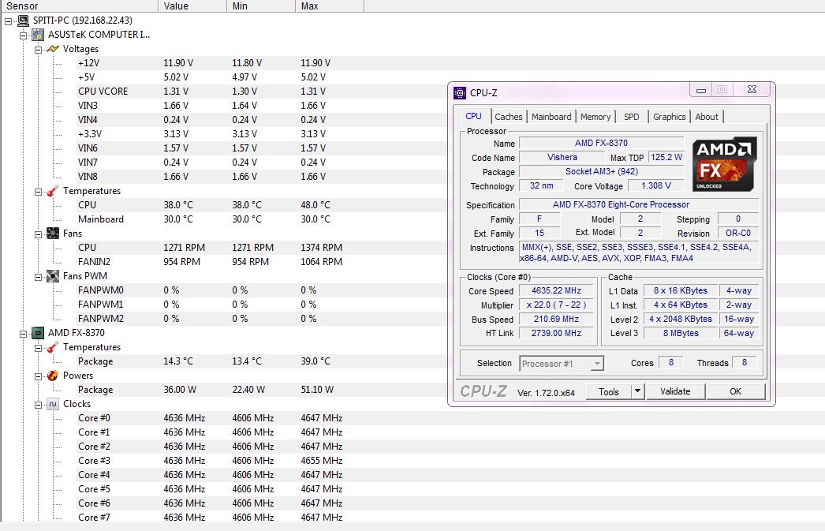The image size is (825, 531).
Task: Collapse the motherboard Temperatures group
Action: pos(38,192)
